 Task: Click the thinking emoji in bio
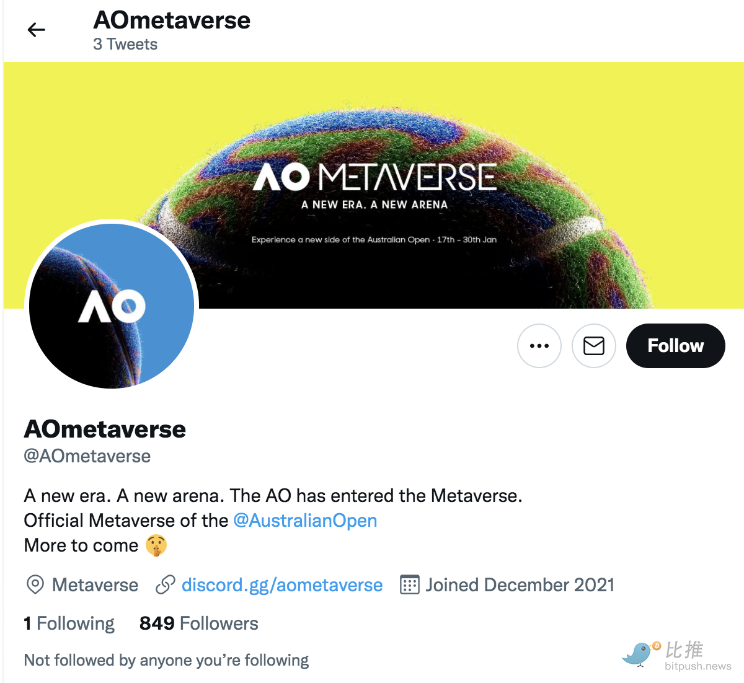click(156, 545)
